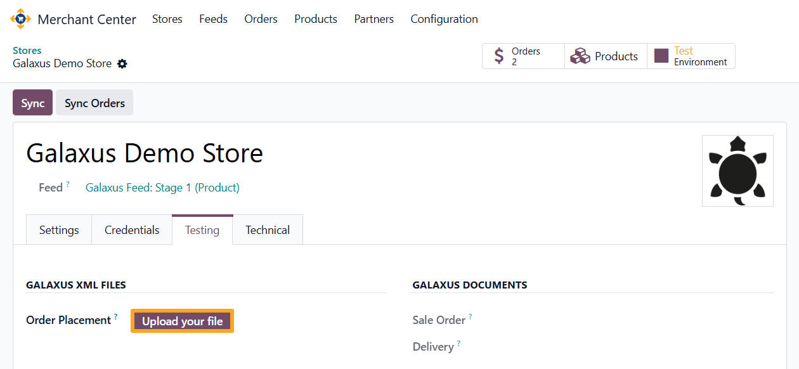Open the store settings gear icon
799x369 pixels.
122,64
